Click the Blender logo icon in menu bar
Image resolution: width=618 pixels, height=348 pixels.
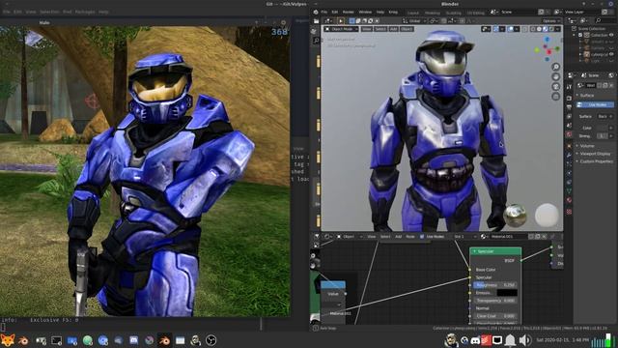coord(316,13)
